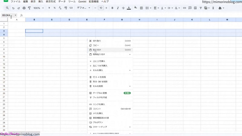Open the 挿入 menu
Screen dimensions: 242x136
coord(41,2)
